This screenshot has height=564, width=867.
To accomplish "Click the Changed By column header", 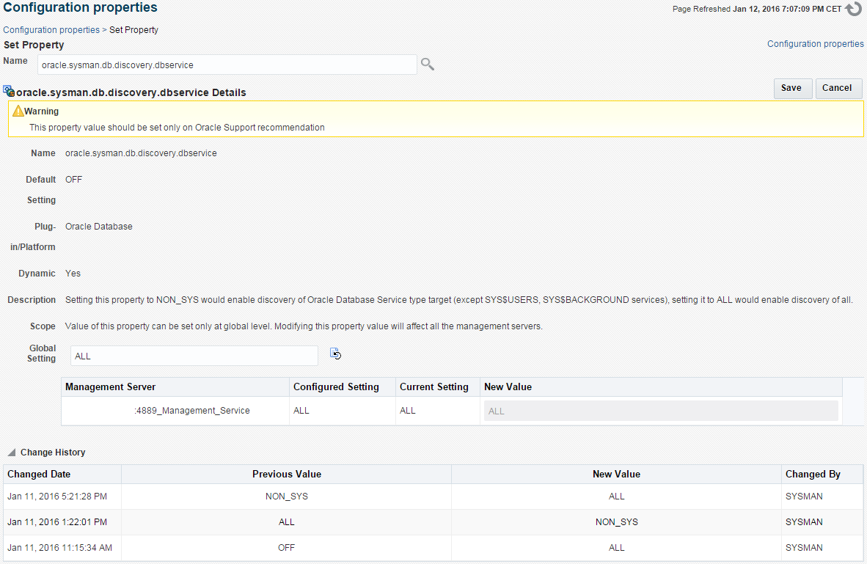I will point(822,475).
